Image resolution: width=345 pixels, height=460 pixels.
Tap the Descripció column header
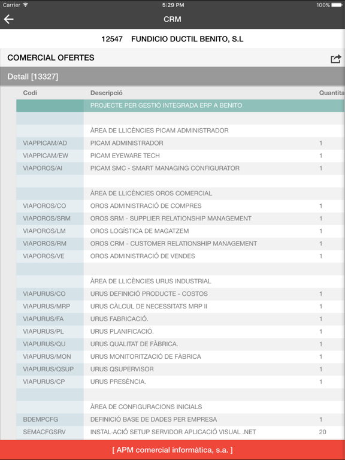coord(106,93)
